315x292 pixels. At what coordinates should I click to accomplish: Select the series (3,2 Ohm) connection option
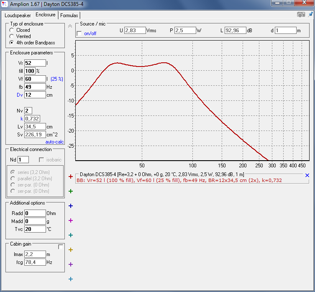tap(13, 172)
